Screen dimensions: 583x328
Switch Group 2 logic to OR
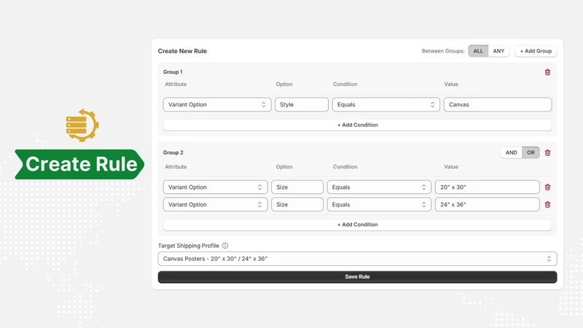pyautogui.click(x=531, y=152)
